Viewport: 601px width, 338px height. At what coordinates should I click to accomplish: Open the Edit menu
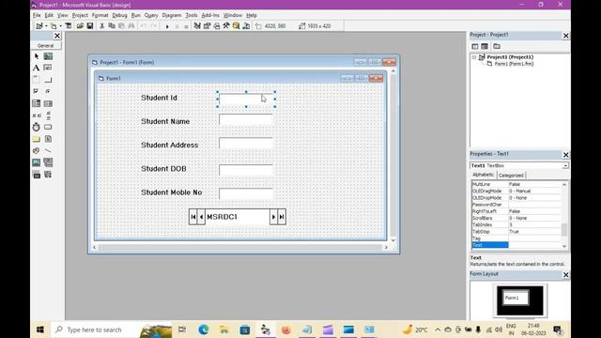pos(49,15)
